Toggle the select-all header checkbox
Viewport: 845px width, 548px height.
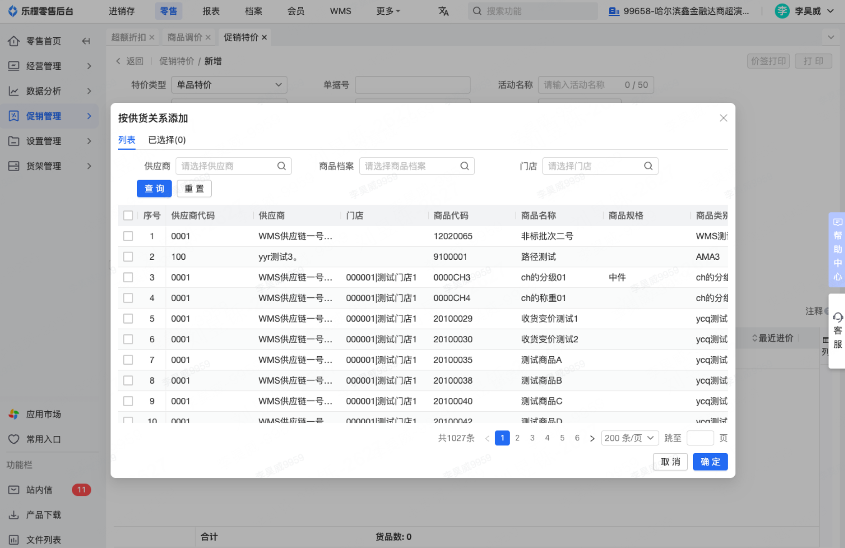[128, 216]
